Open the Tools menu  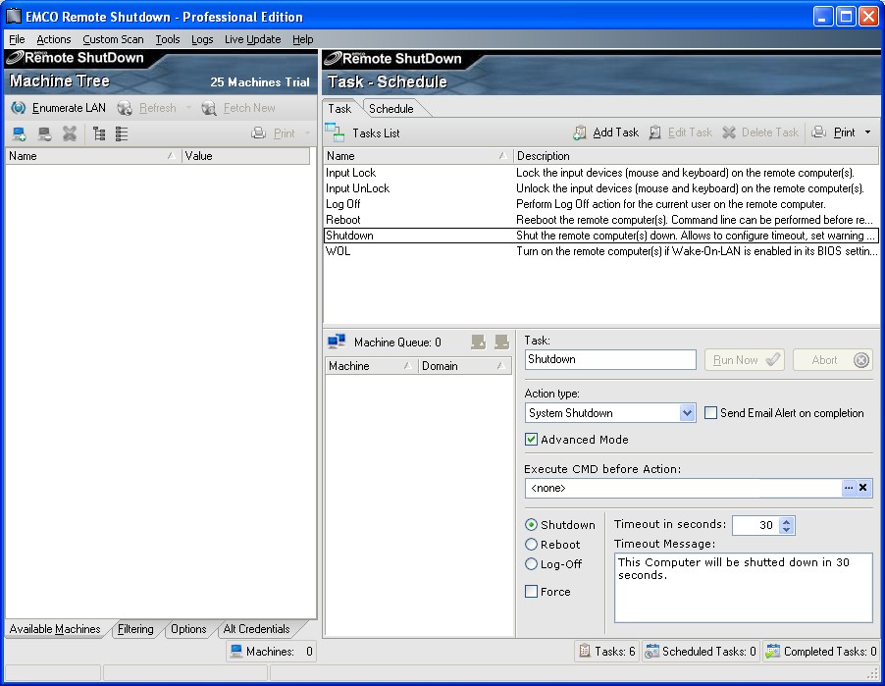point(168,39)
